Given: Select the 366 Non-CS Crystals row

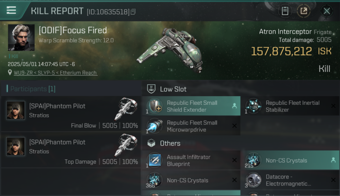Looking at the screenshot, I should pyautogui.click(x=191, y=180).
